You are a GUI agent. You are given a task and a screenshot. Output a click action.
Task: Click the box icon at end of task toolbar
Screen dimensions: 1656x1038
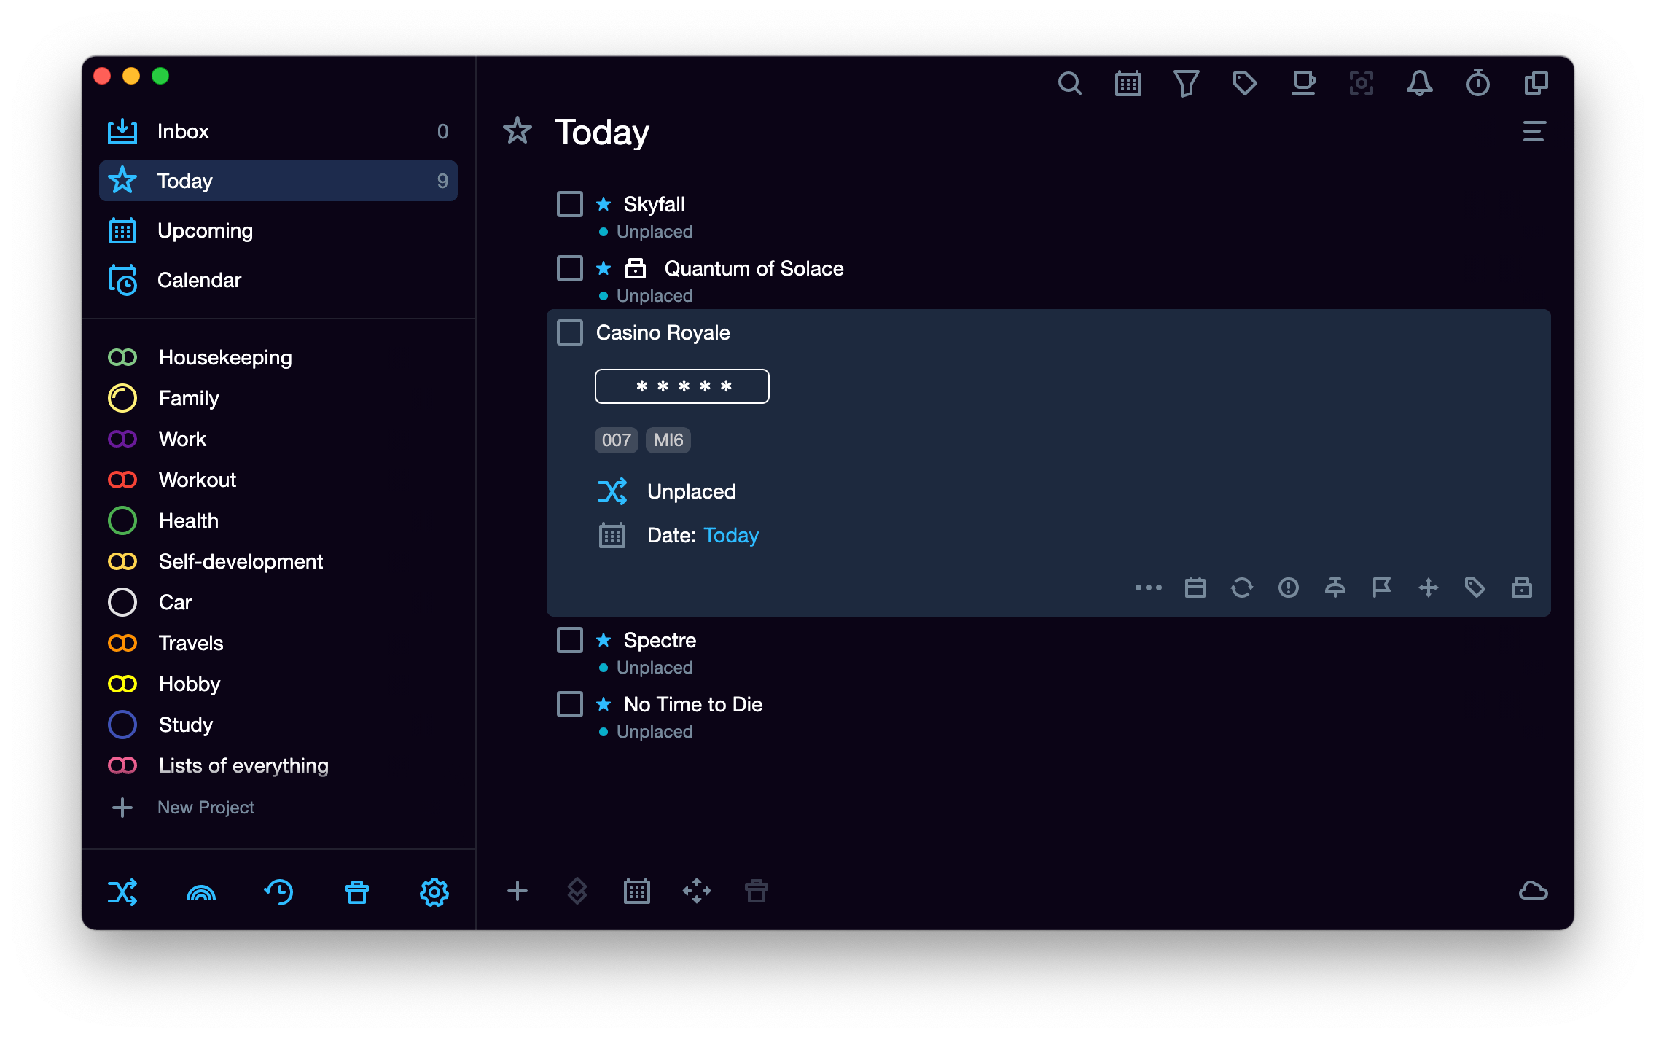(x=1522, y=588)
